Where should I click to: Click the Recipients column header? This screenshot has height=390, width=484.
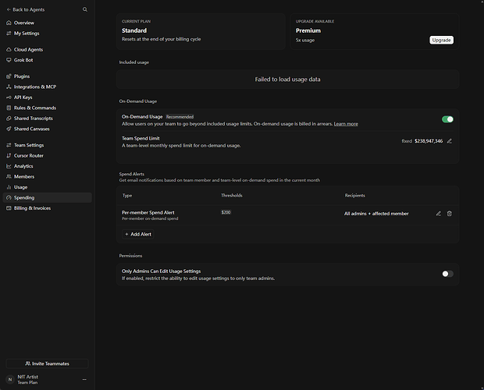pos(354,196)
